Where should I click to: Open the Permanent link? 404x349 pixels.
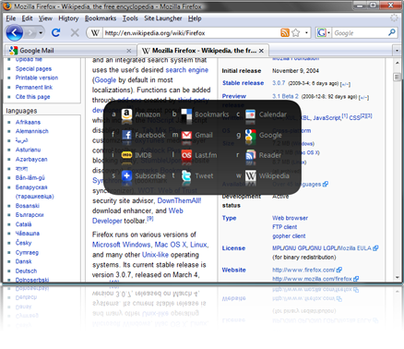(34, 88)
